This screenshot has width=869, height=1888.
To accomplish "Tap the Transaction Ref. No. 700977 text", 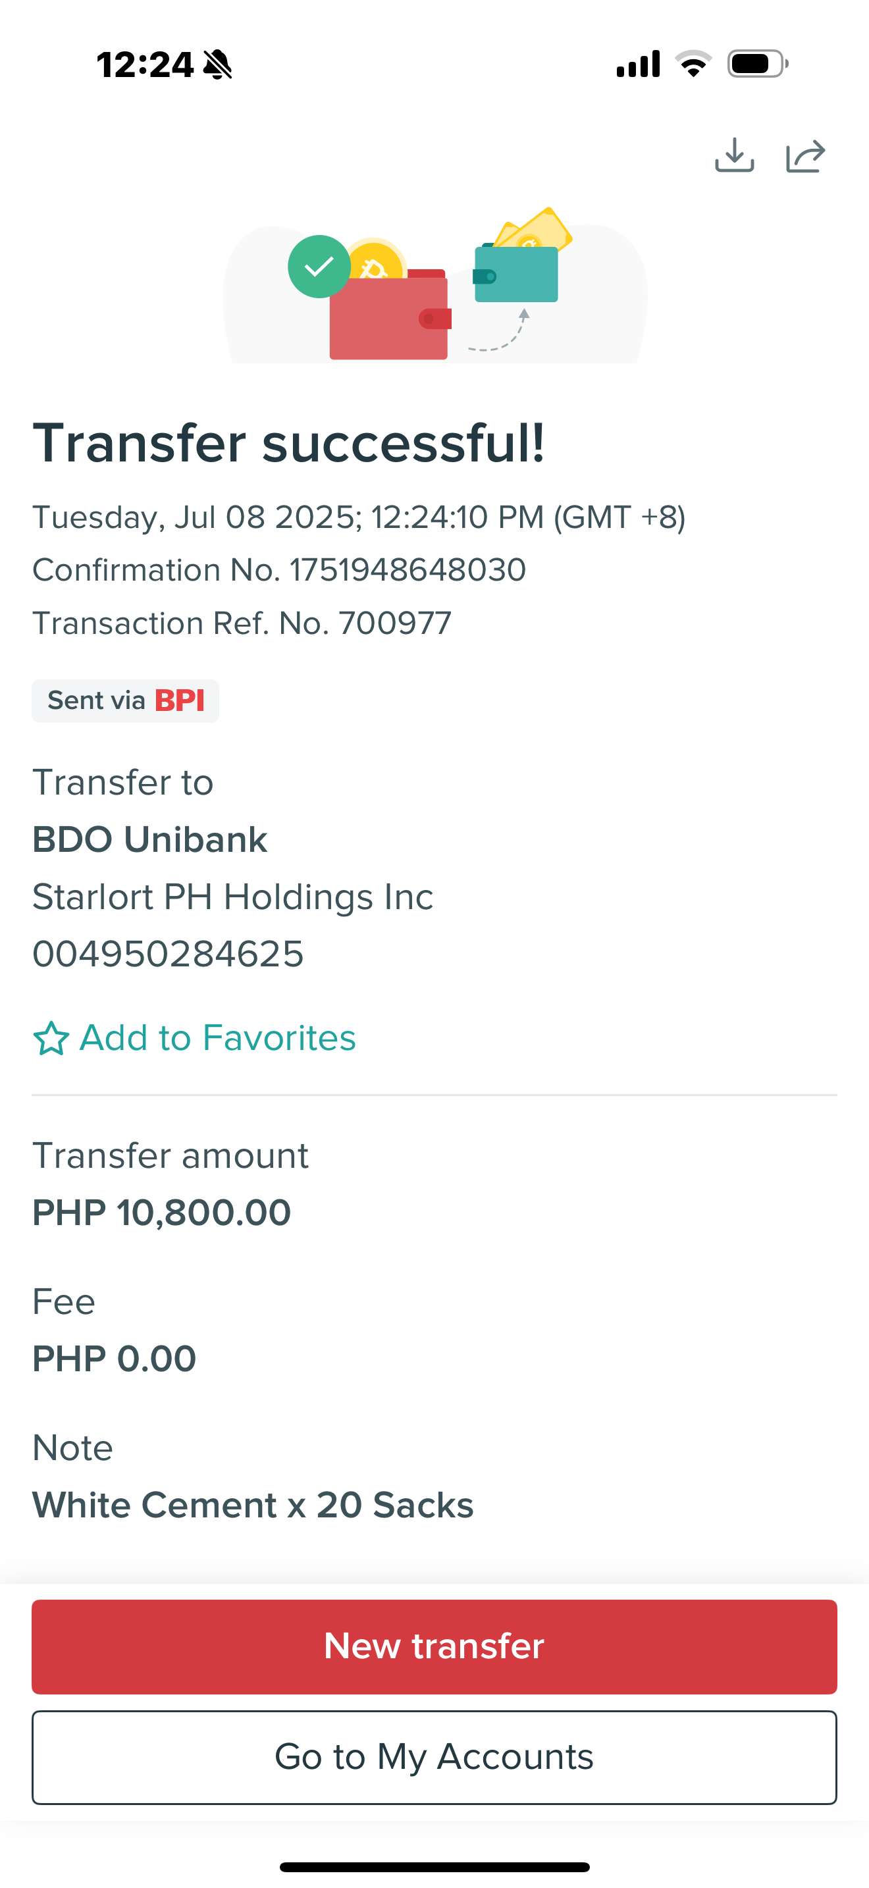I will click(x=242, y=623).
